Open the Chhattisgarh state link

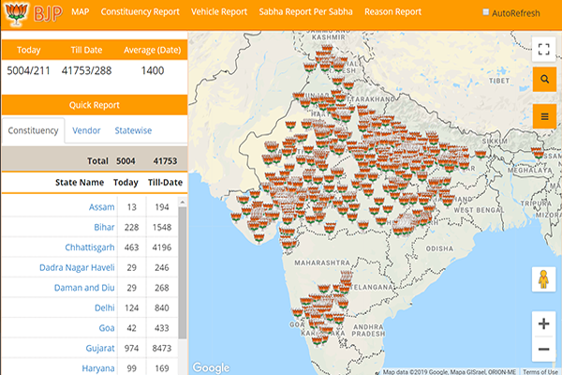tap(90, 247)
